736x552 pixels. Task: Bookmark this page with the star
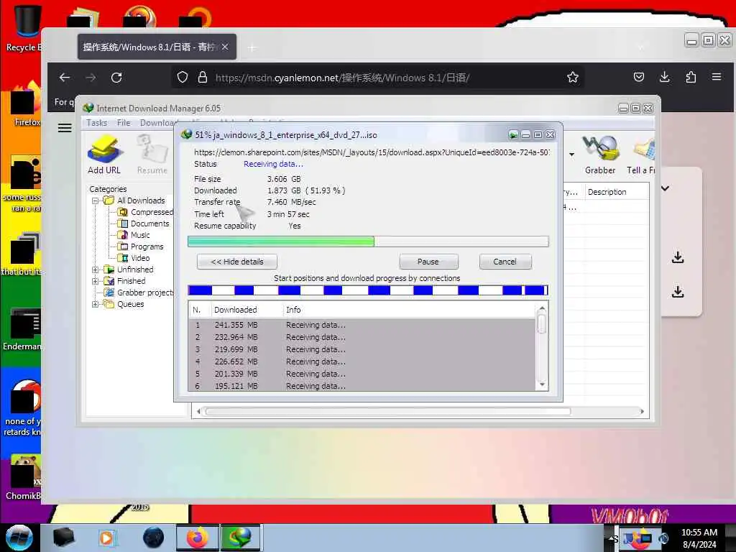pyautogui.click(x=573, y=78)
